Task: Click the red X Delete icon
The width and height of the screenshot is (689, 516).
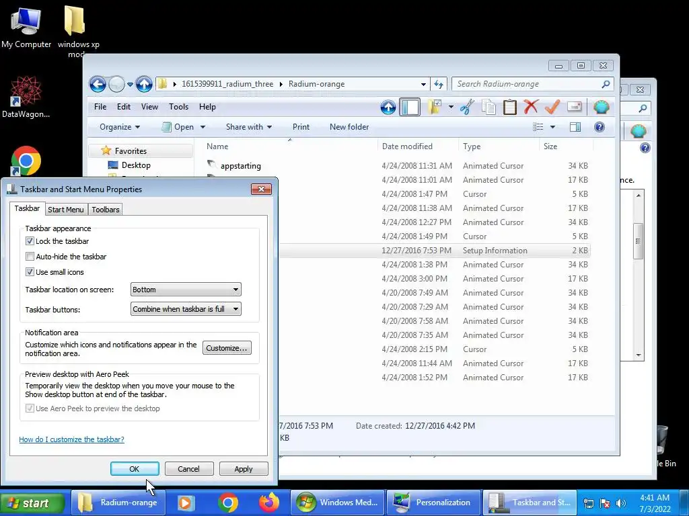Action: (x=531, y=107)
